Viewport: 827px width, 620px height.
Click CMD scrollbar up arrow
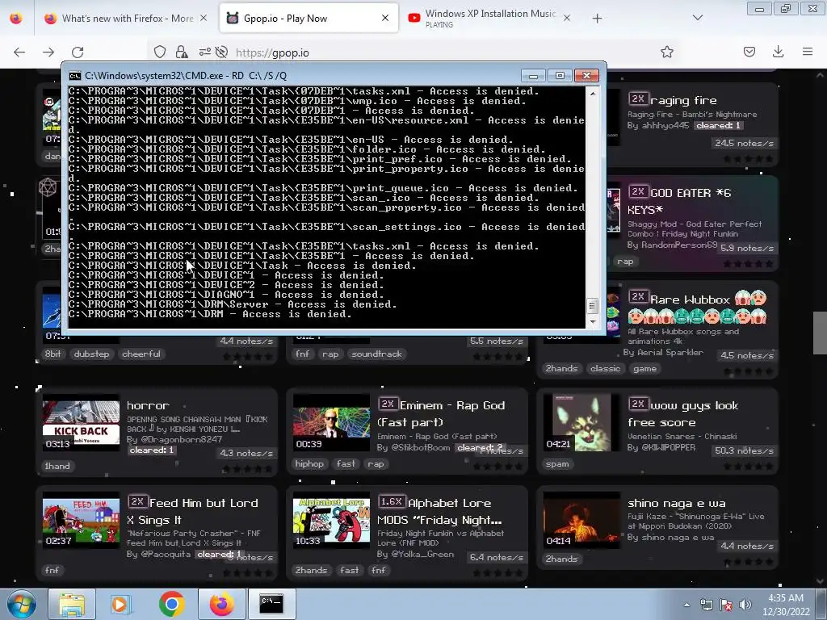click(592, 94)
